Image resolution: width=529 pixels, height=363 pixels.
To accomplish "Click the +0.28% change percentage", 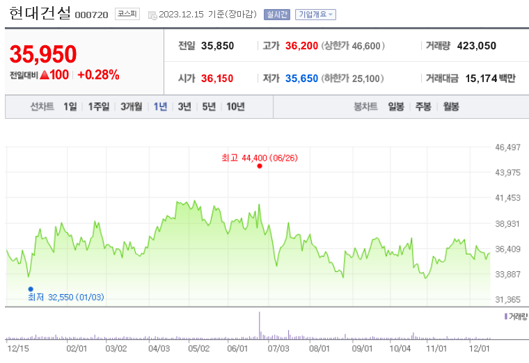I will pyautogui.click(x=99, y=75).
